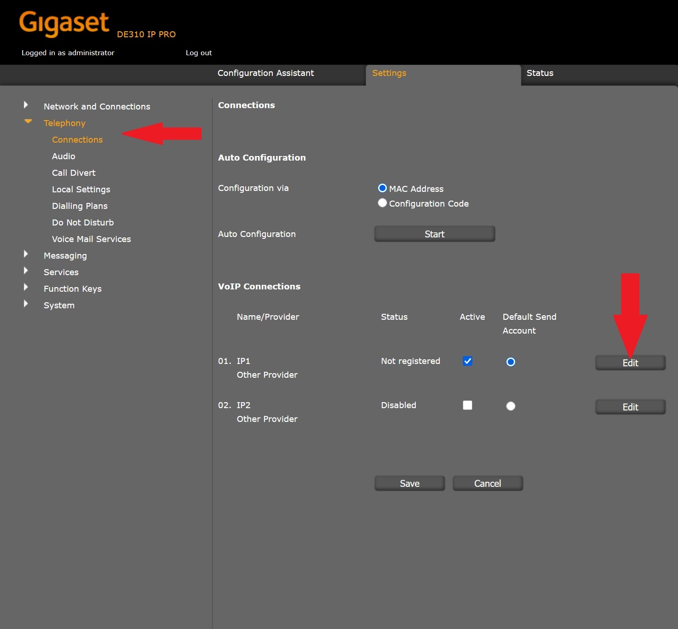
Task: Start the Auto Configuration
Action: pyautogui.click(x=434, y=234)
